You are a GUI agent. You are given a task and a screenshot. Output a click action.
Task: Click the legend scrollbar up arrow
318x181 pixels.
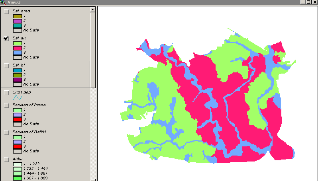click(x=93, y=10)
